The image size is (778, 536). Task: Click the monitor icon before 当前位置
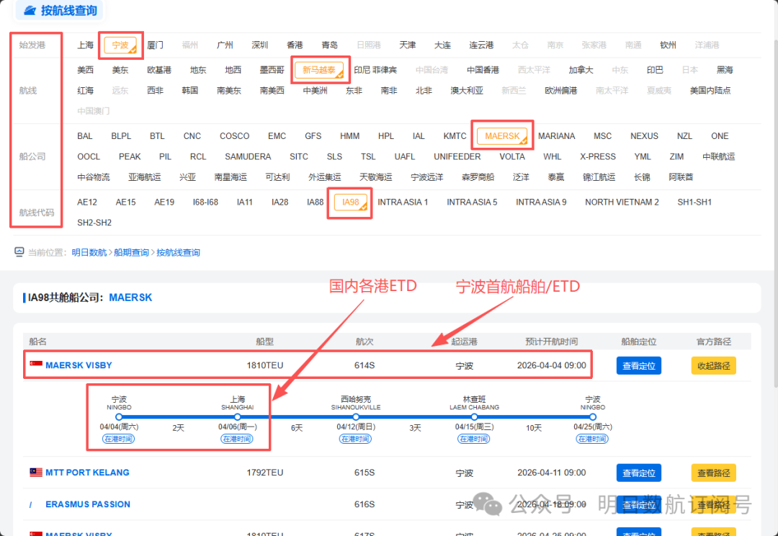pyautogui.click(x=19, y=252)
